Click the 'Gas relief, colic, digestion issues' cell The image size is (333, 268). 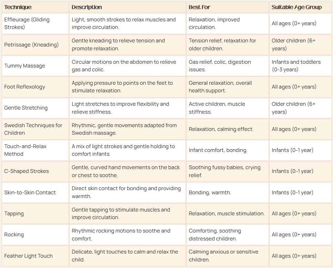pyautogui.click(x=220, y=66)
